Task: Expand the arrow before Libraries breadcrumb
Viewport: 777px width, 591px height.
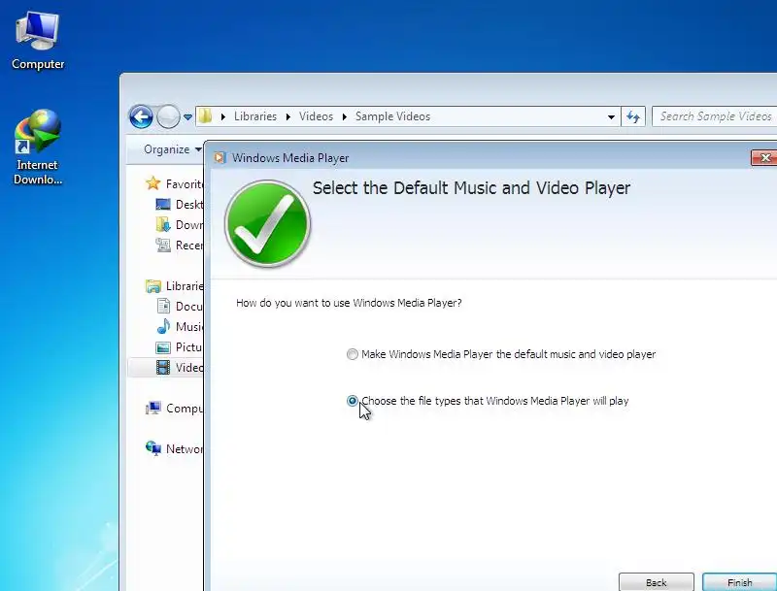Action: (x=223, y=116)
